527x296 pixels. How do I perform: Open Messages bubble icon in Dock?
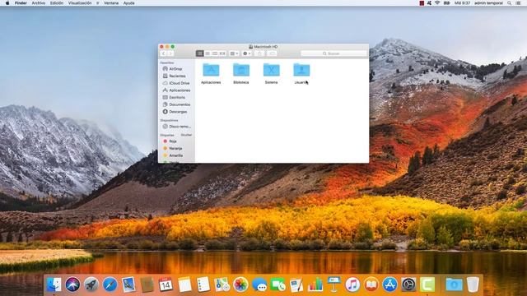259,284
